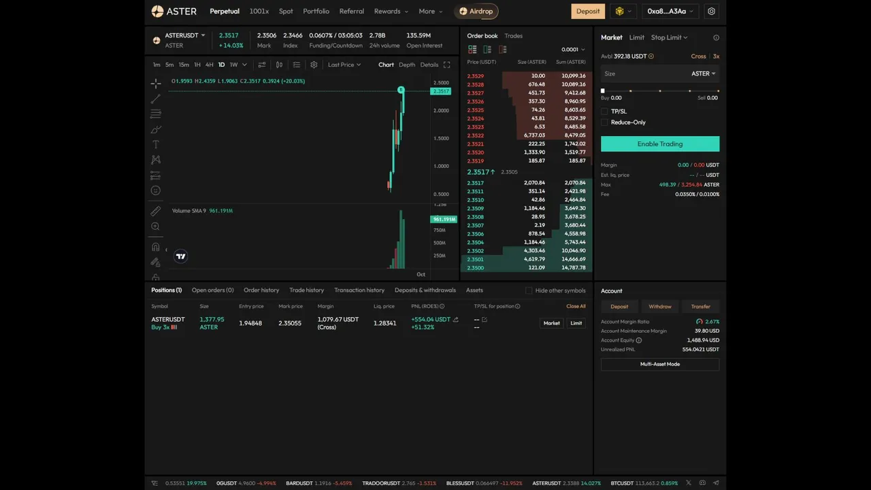Image resolution: width=871 pixels, height=490 pixels.
Task: Select the brush drawing tool
Action: coord(156,129)
